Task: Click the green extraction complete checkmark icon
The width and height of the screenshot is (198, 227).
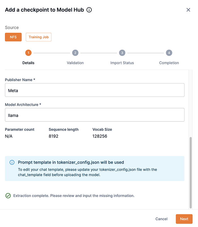Action: pos(8,196)
